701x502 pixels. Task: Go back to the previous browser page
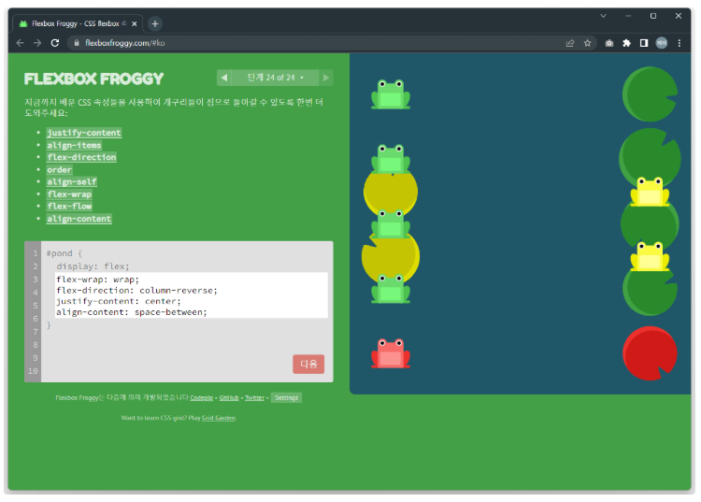pos(20,43)
